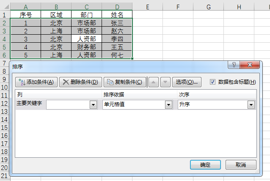The width and height of the screenshot is (270, 181).
Task: Click 市场部 cell in row 2
Action: 87,23
